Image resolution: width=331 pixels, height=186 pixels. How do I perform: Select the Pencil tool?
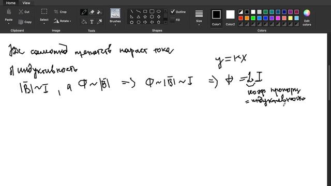tap(84, 12)
